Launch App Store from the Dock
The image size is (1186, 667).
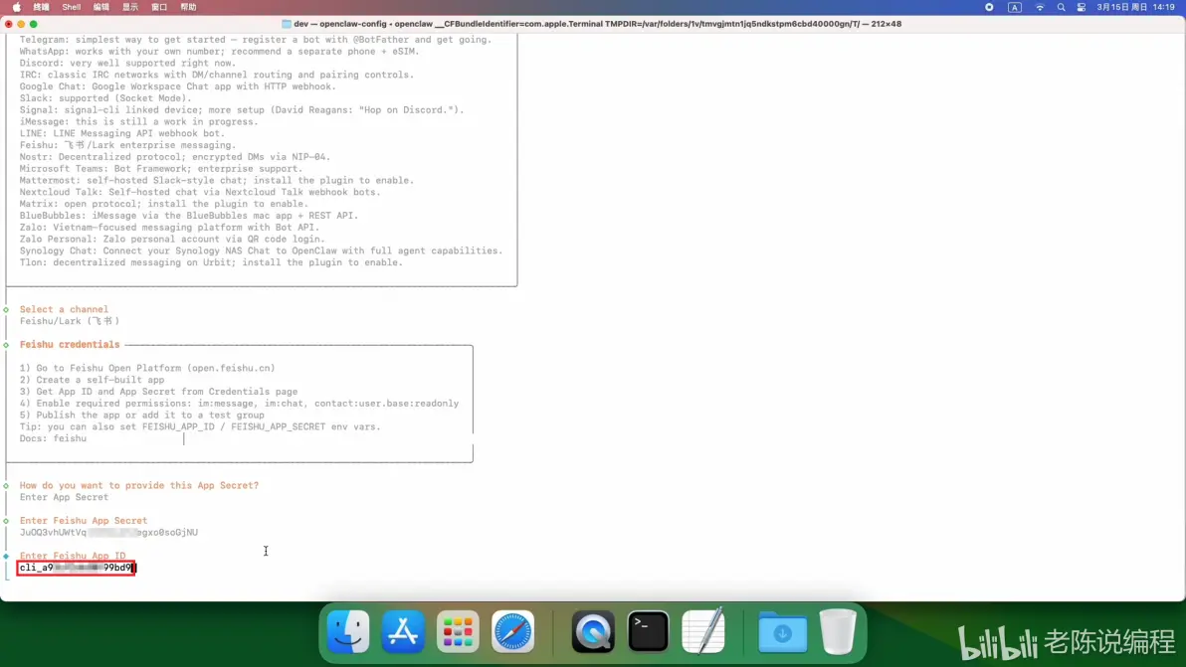click(403, 631)
